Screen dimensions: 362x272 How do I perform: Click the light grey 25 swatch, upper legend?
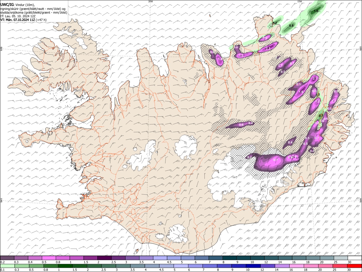coord(341,258)
